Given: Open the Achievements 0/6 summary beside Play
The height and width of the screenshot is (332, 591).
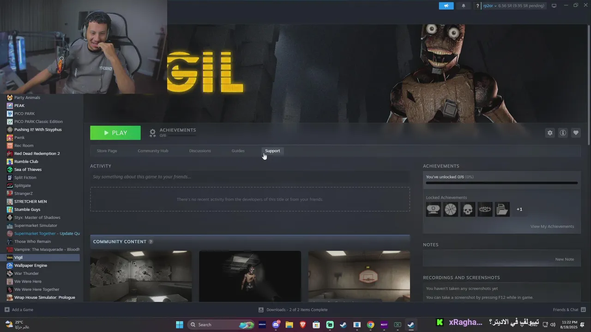Looking at the screenshot, I should point(172,133).
